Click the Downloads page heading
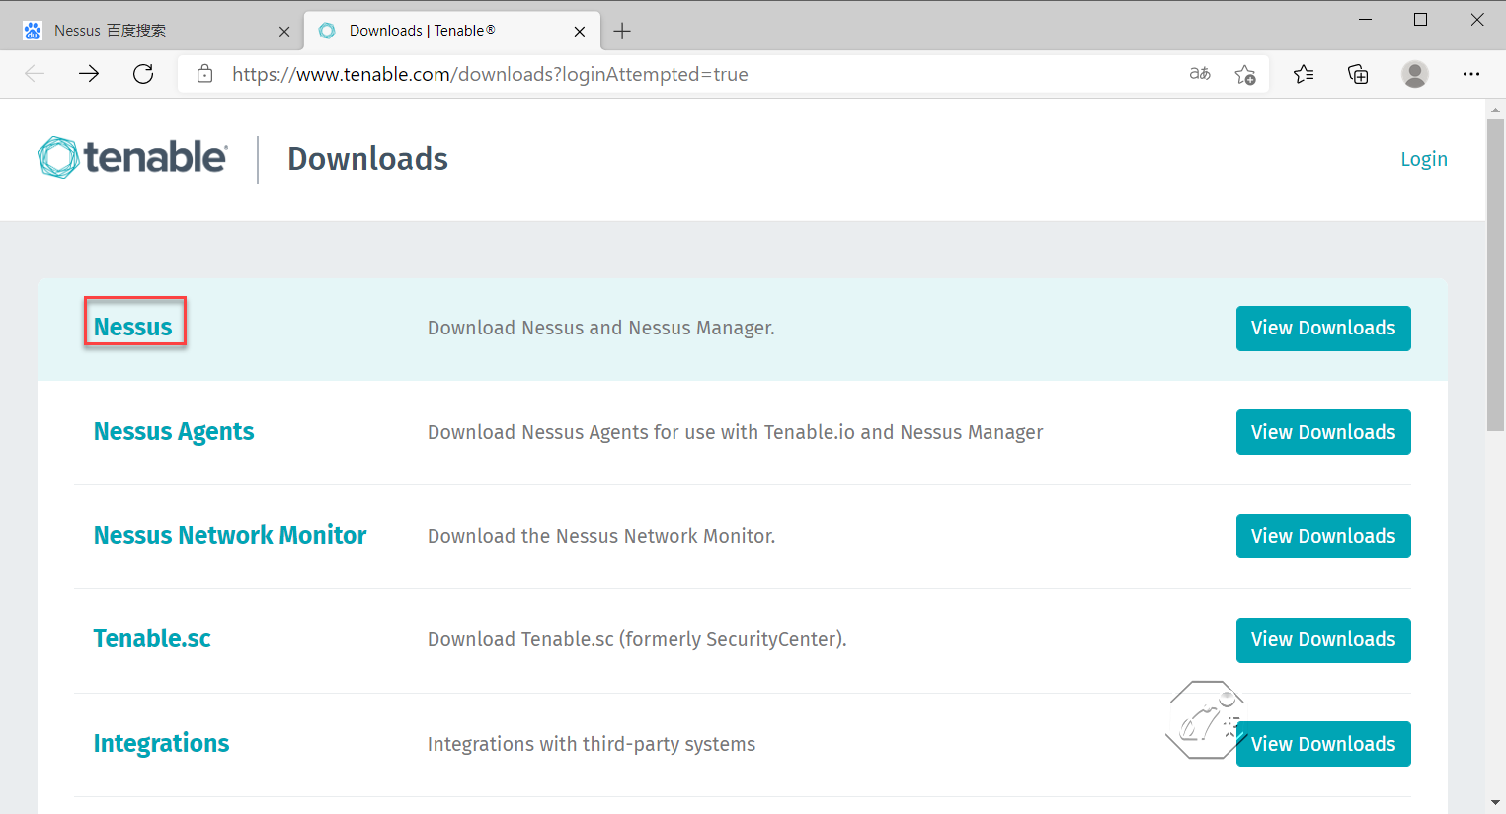 coord(367,159)
